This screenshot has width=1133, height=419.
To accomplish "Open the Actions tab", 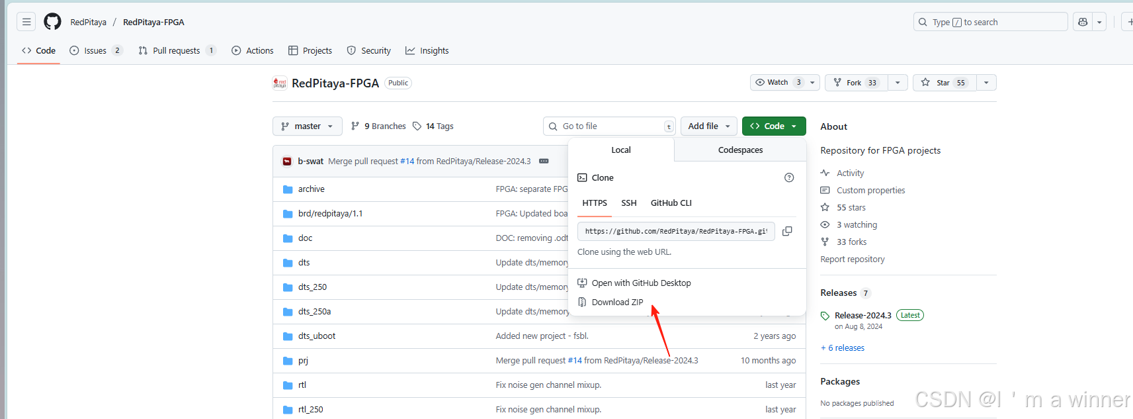I will click(x=252, y=50).
